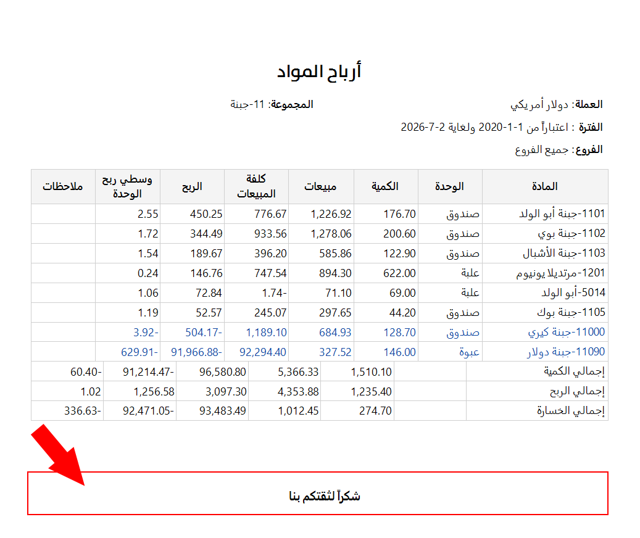Select the الكمية column header
Screen dimensions: 640x538
pos(385,187)
